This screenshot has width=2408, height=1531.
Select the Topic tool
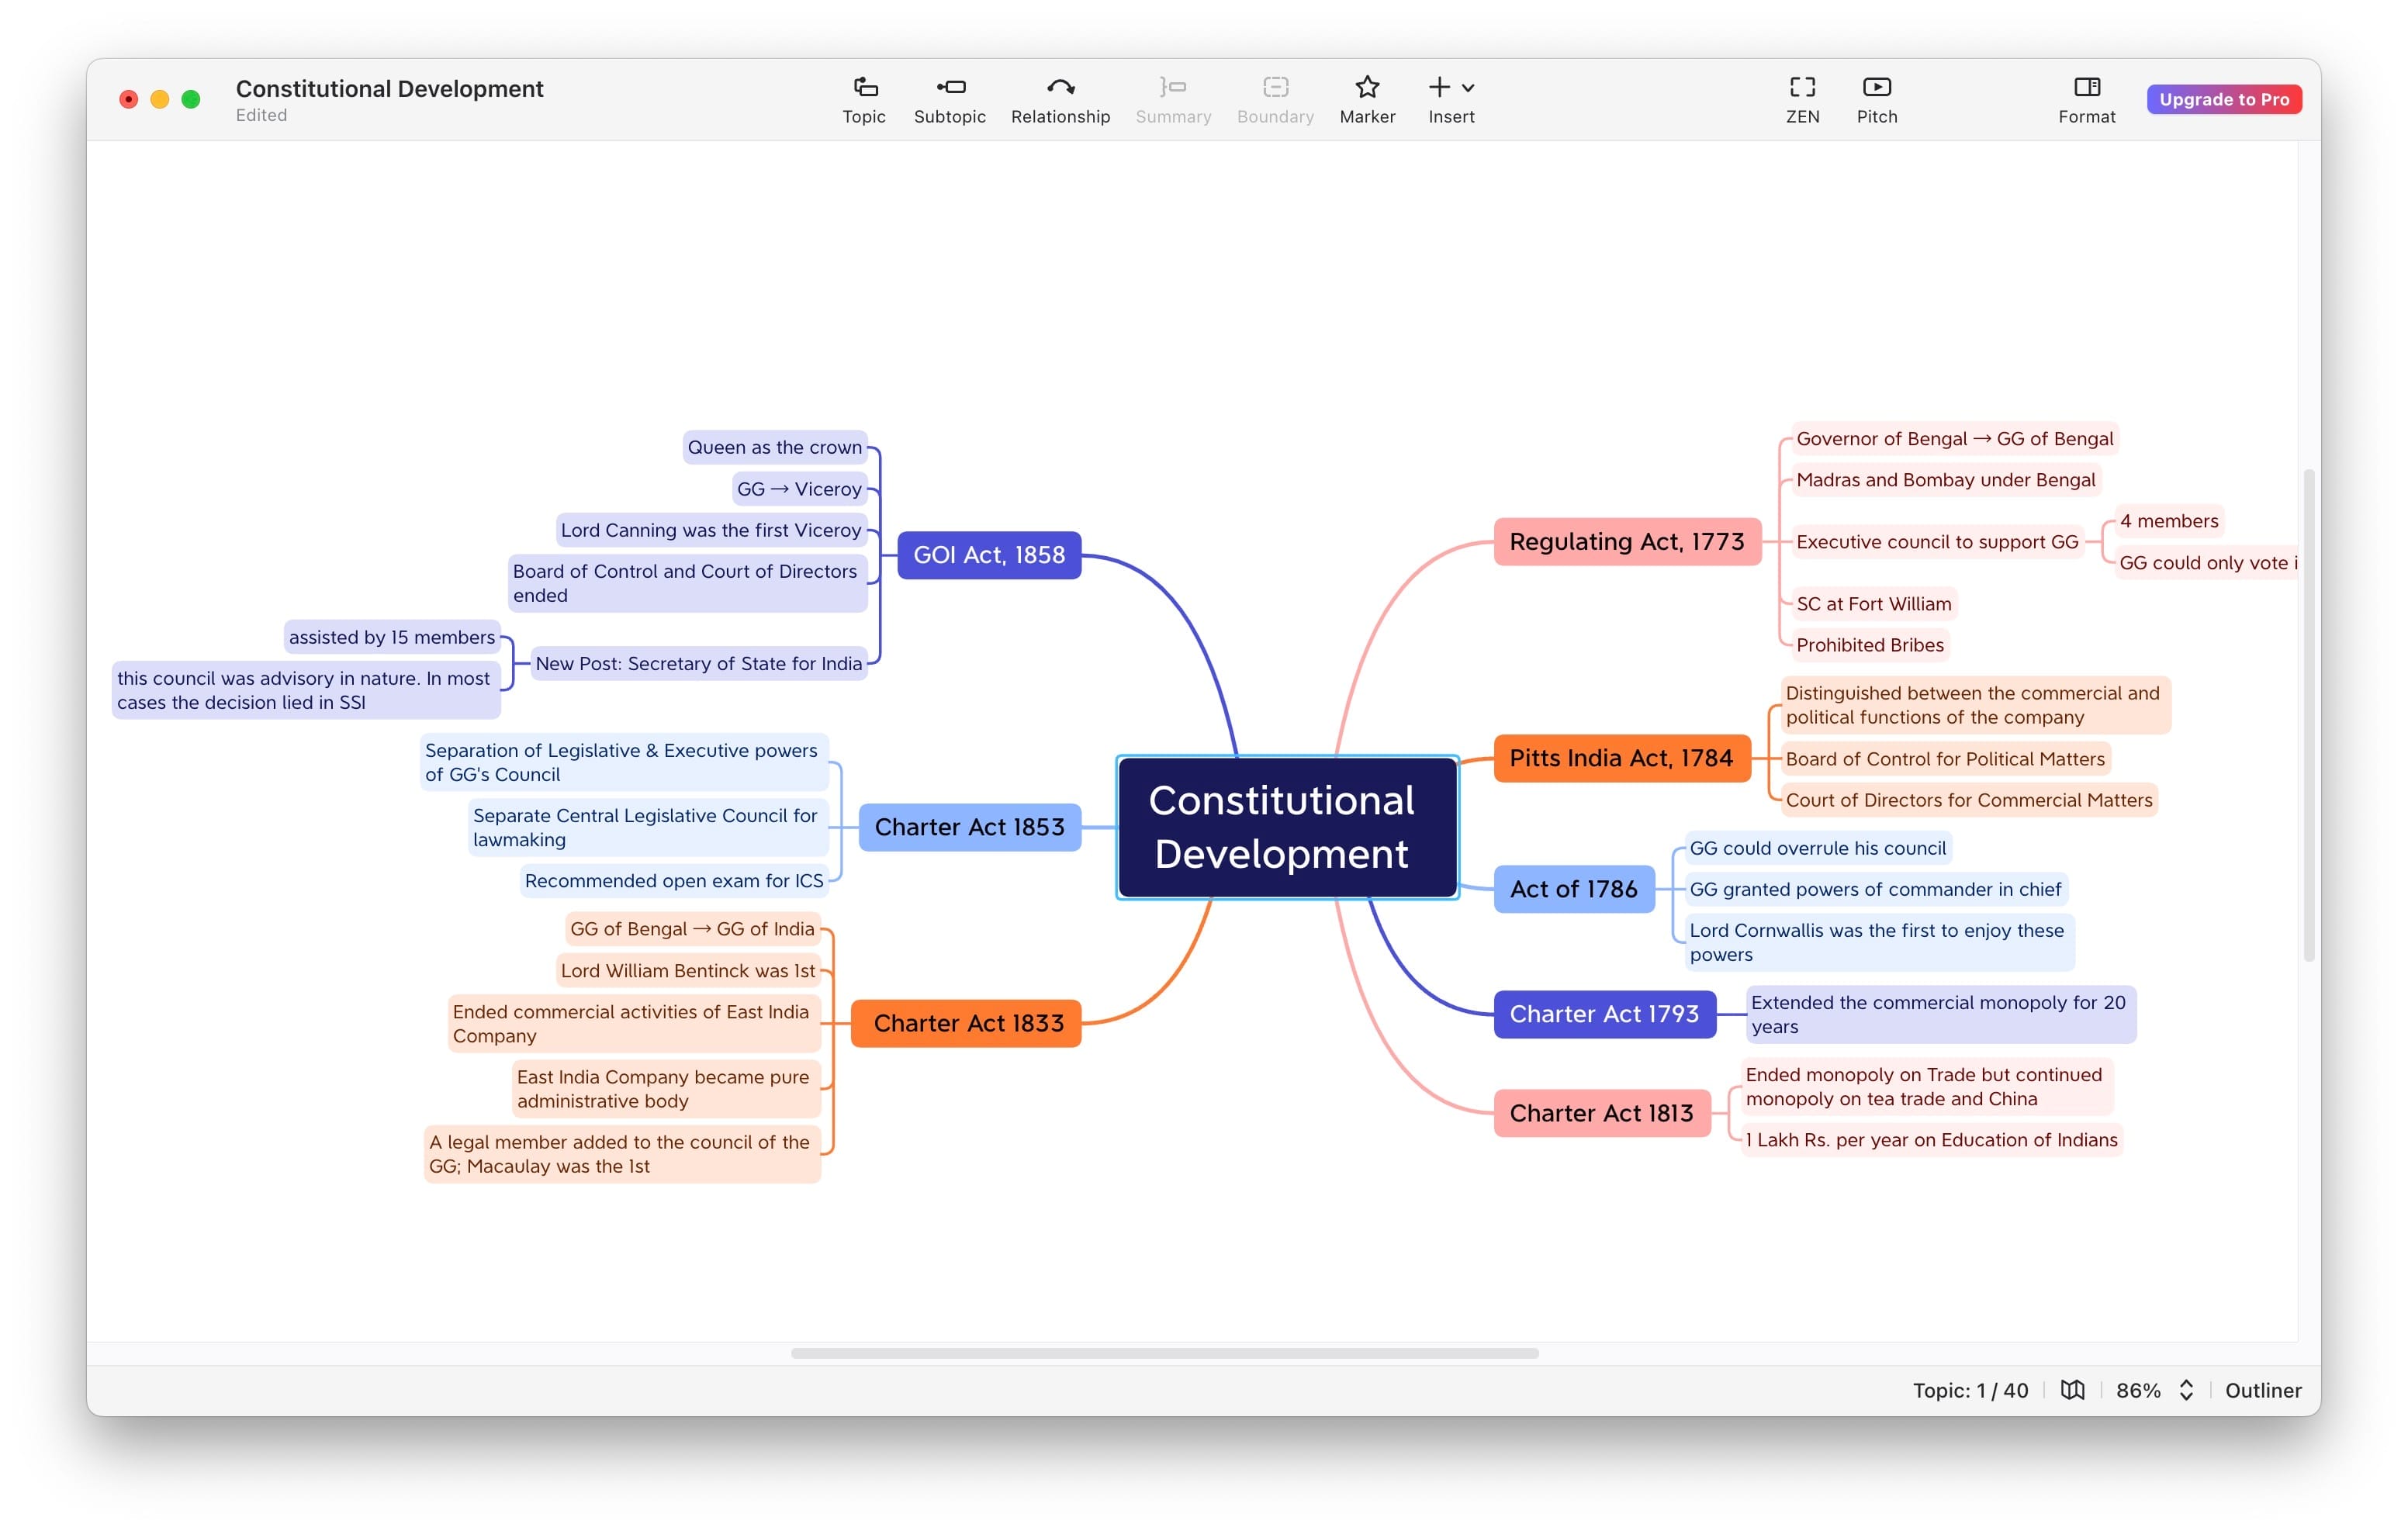click(863, 97)
